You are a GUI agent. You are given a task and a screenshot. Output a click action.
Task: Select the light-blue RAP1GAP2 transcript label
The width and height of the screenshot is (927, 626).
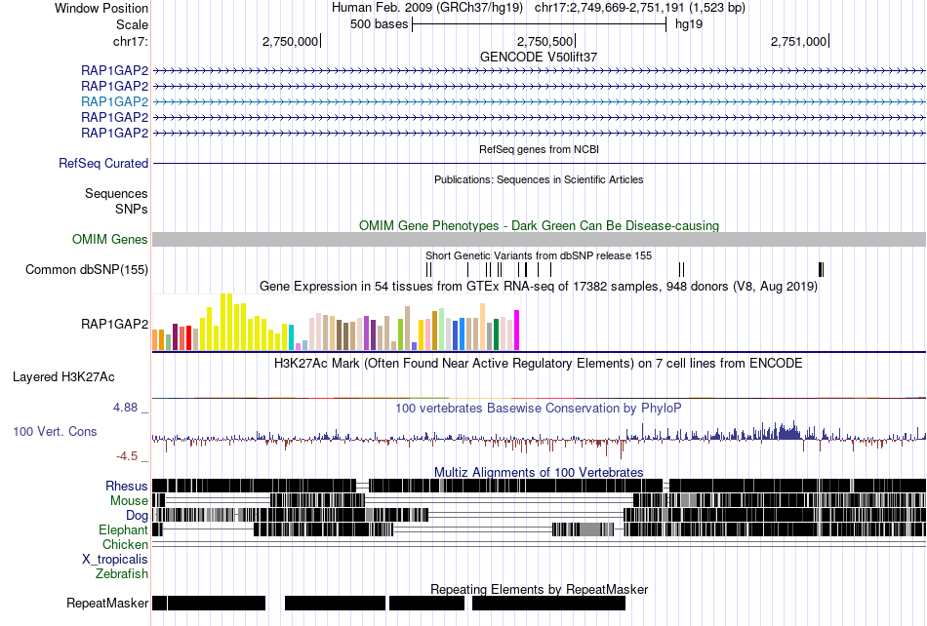pyautogui.click(x=115, y=101)
